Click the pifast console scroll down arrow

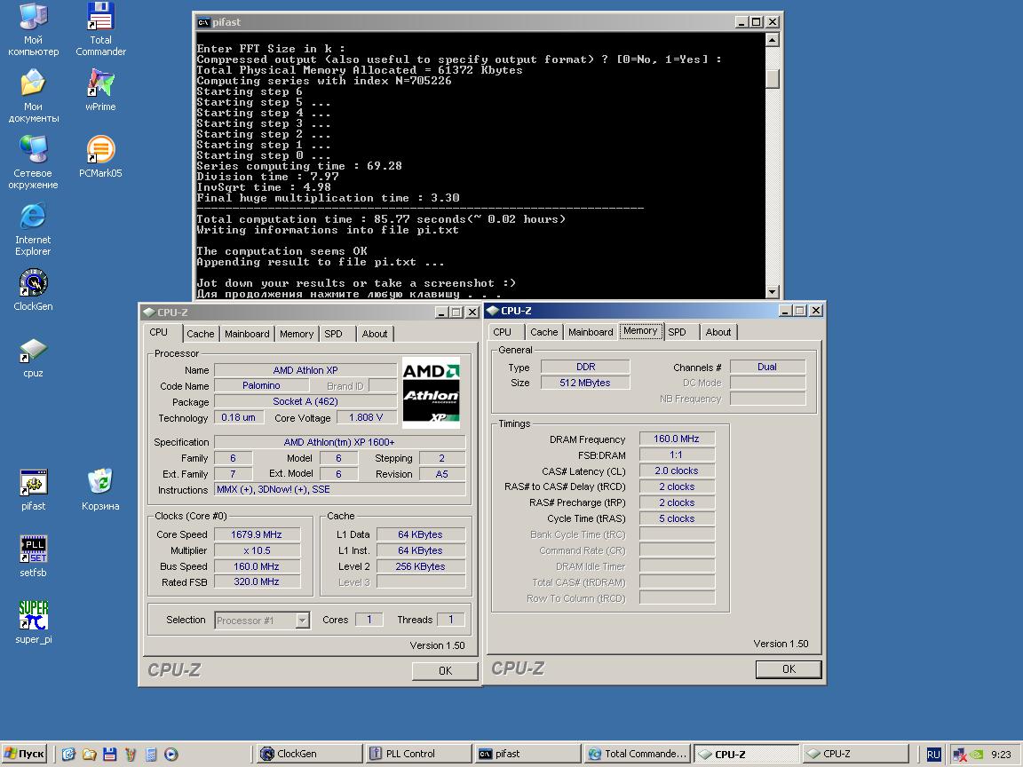pyautogui.click(x=772, y=292)
